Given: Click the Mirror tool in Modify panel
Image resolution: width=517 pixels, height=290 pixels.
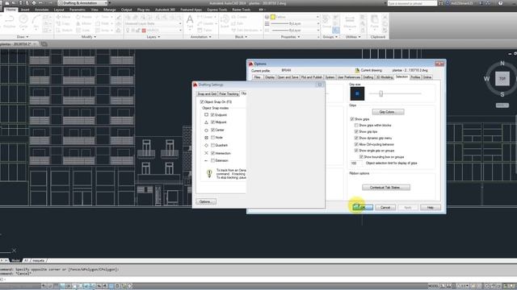Looking at the screenshot, I should pyautogui.click(x=84, y=23).
